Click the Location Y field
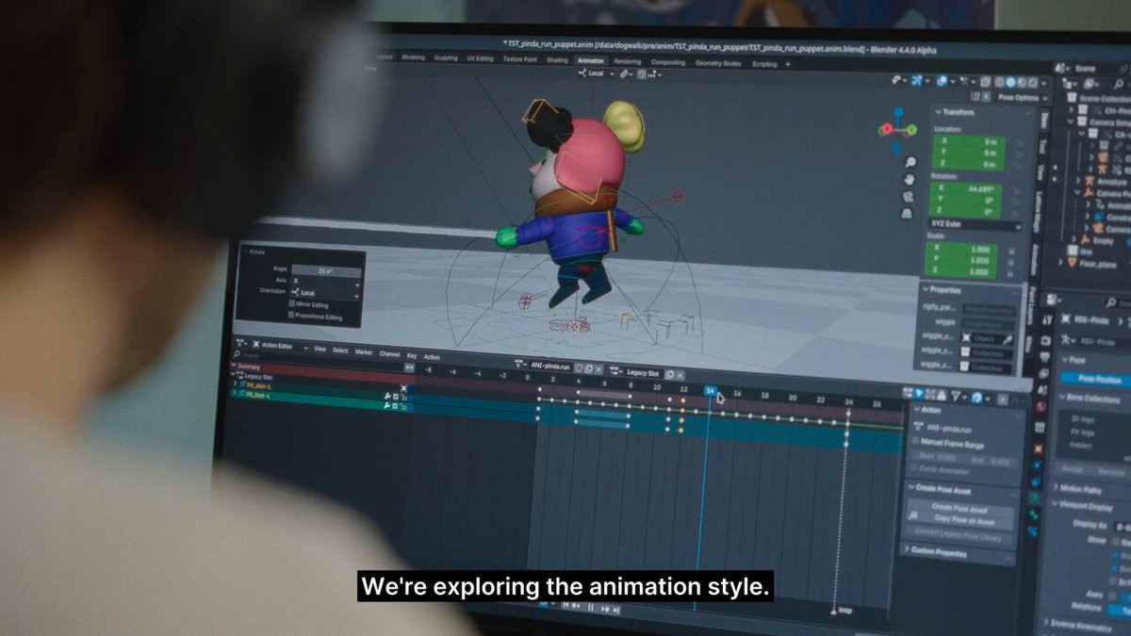Viewport: 1131px width, 636px height. coord(967,153)
